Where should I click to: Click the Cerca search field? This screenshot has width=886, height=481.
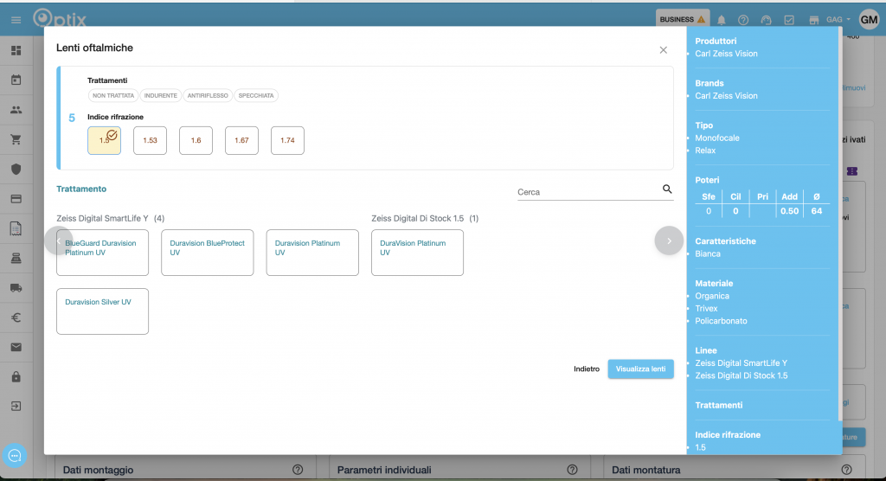(587, 192)
